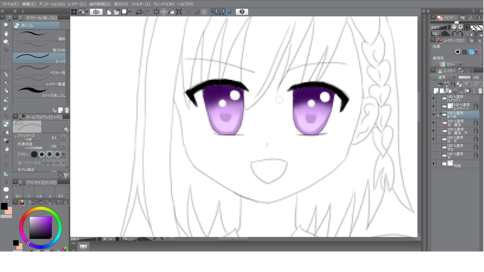484x272 pixels.
Task: Click delete layer trash icon
Action: [480, 91]
